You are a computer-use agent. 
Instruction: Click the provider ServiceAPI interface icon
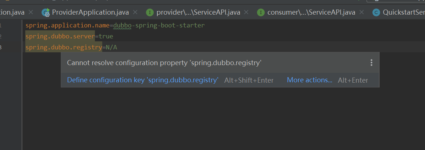coord(150,12)
